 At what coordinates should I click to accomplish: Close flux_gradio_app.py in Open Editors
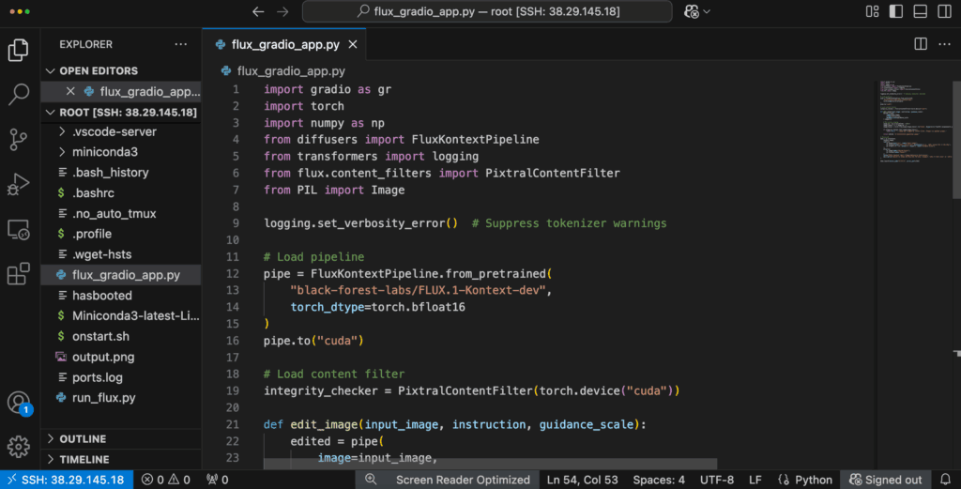pyautogui.click(x=70, y=91)
